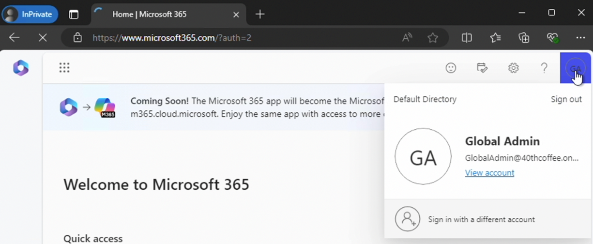Image resolution: width=593 pixels, height=244 pixels.
Task: Click the Coming Soon banner text
Action: tap(257, 107)
